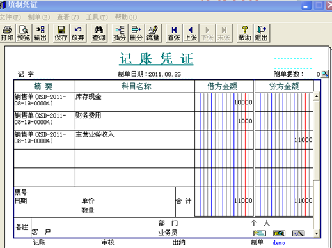Click the empty fourth account row
Screen dimensions: 332x248
click(135, 159)
